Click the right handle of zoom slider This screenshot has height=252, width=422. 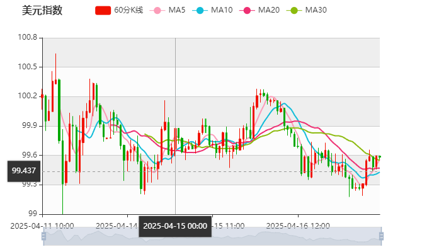[x=380, y=236]
